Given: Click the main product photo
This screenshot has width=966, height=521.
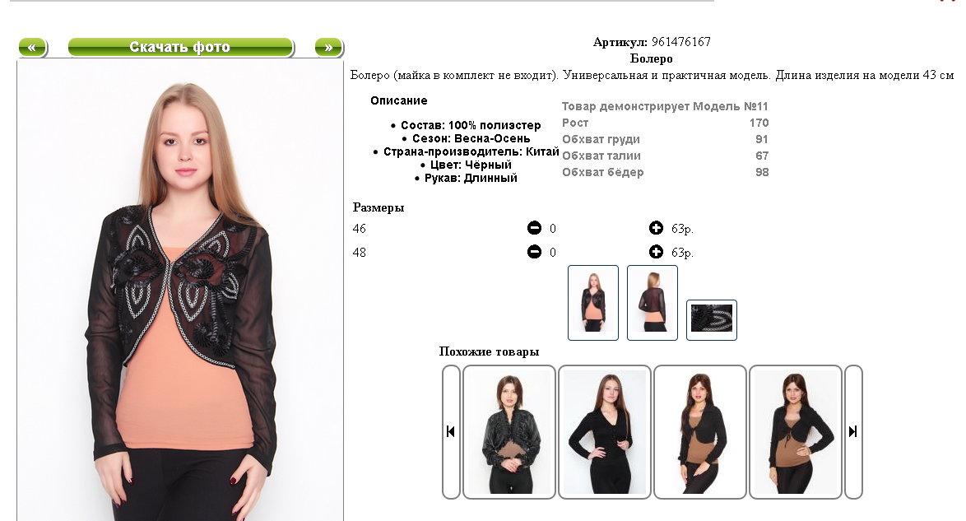Looking at the screenshot, I should point(180,290).
